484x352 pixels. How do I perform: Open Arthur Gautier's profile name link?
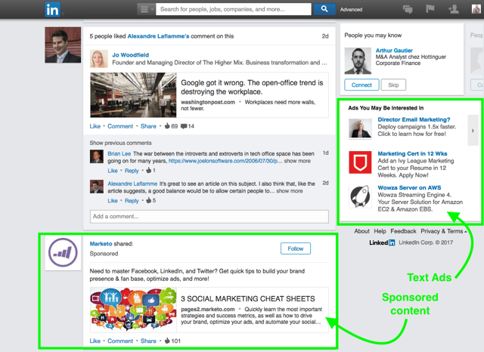(x=394, y=51)
